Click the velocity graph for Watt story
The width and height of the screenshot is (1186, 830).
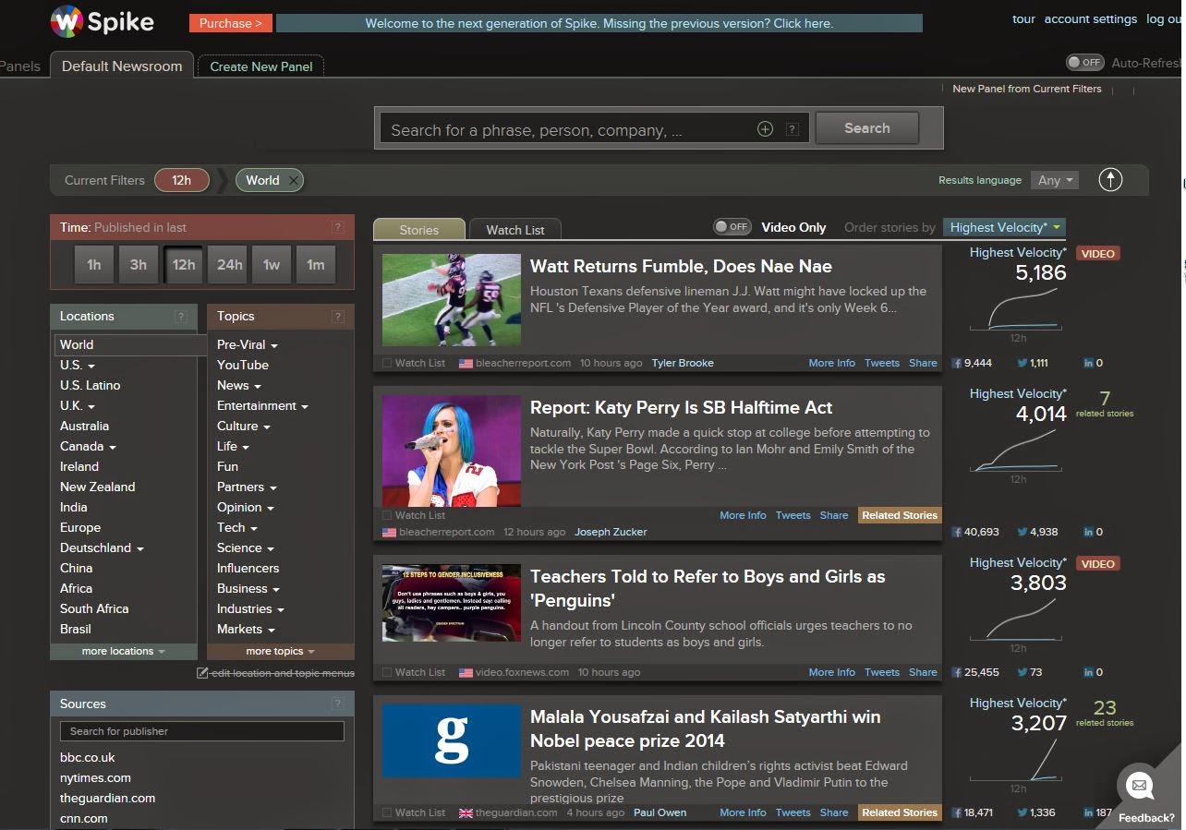(x=1018, y=310)
